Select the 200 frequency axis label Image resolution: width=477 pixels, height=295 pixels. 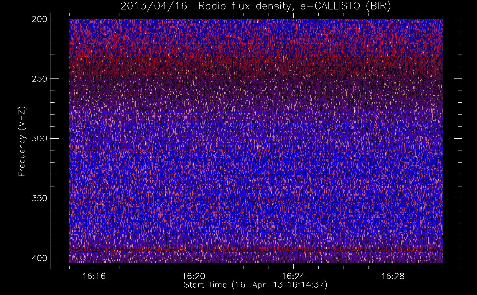tap(39, 19)
